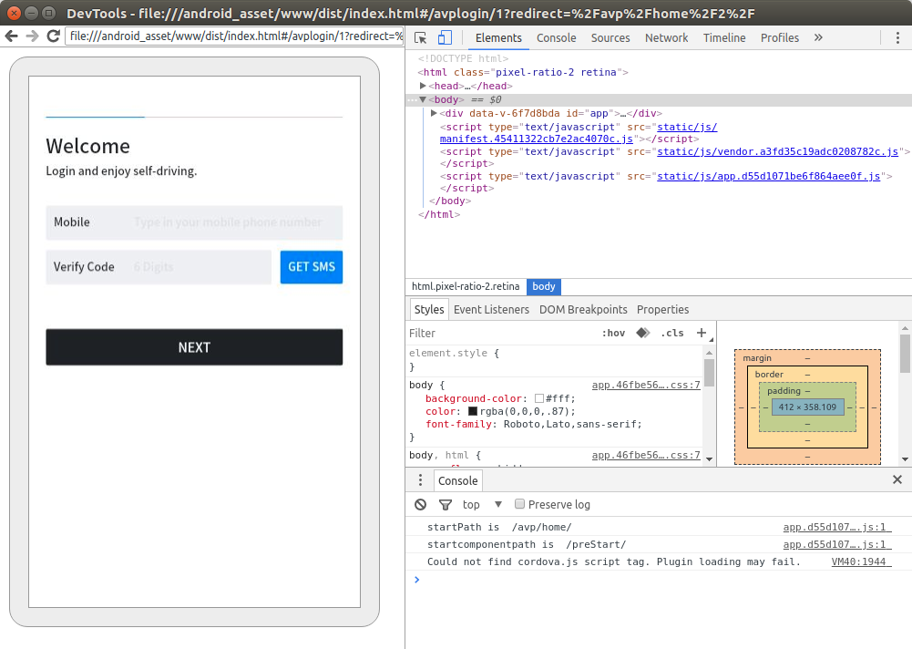Click the element.style rule block
The image size is (912, 649).
[554, 360]
